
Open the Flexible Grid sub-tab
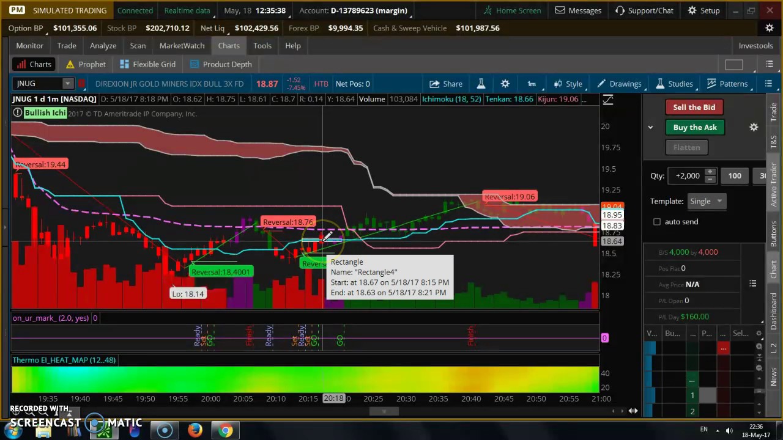pyautogui.click(x=147, y=64)
